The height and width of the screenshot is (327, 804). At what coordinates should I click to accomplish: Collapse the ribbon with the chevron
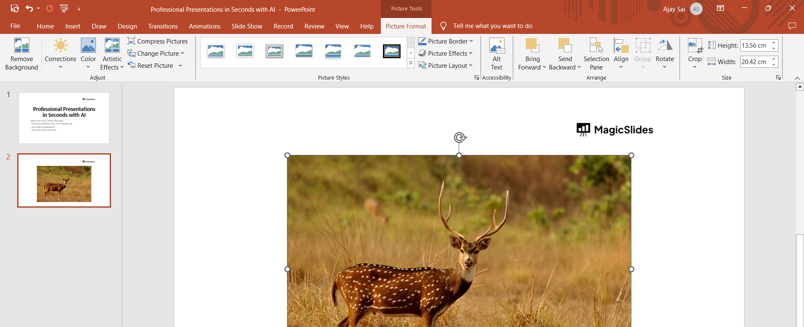click(797, 78)
